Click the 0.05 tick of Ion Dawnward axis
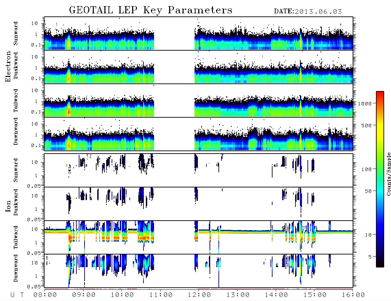Viewport: 391px width, 301px height. pyautogui.click(x=34, y=287)
